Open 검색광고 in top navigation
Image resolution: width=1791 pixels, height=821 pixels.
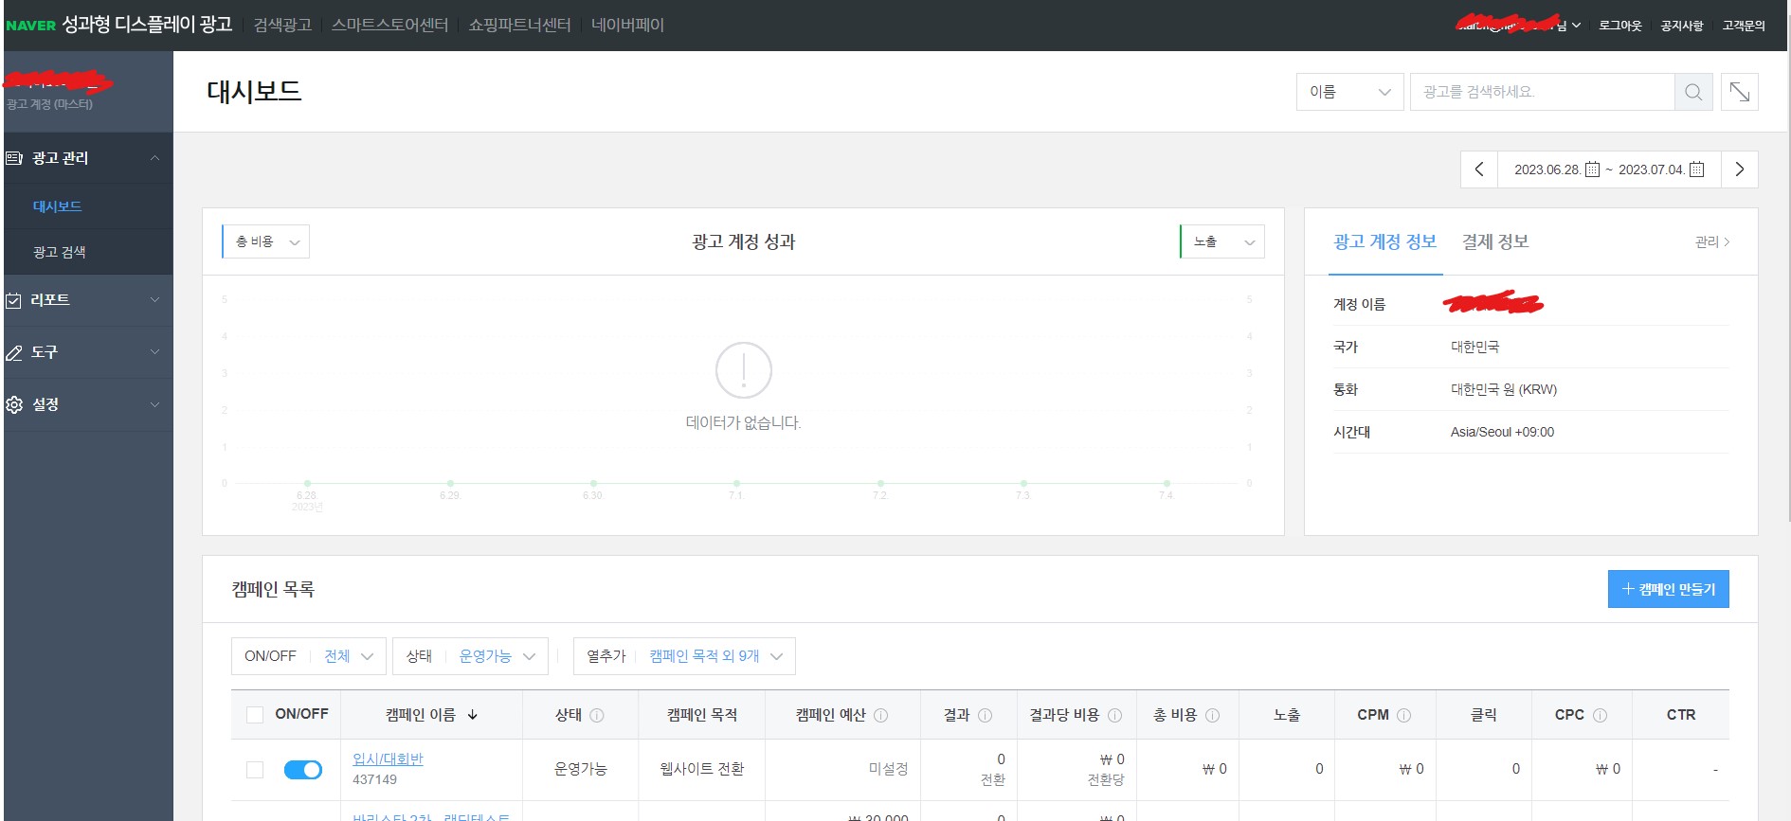pos(282,26)
